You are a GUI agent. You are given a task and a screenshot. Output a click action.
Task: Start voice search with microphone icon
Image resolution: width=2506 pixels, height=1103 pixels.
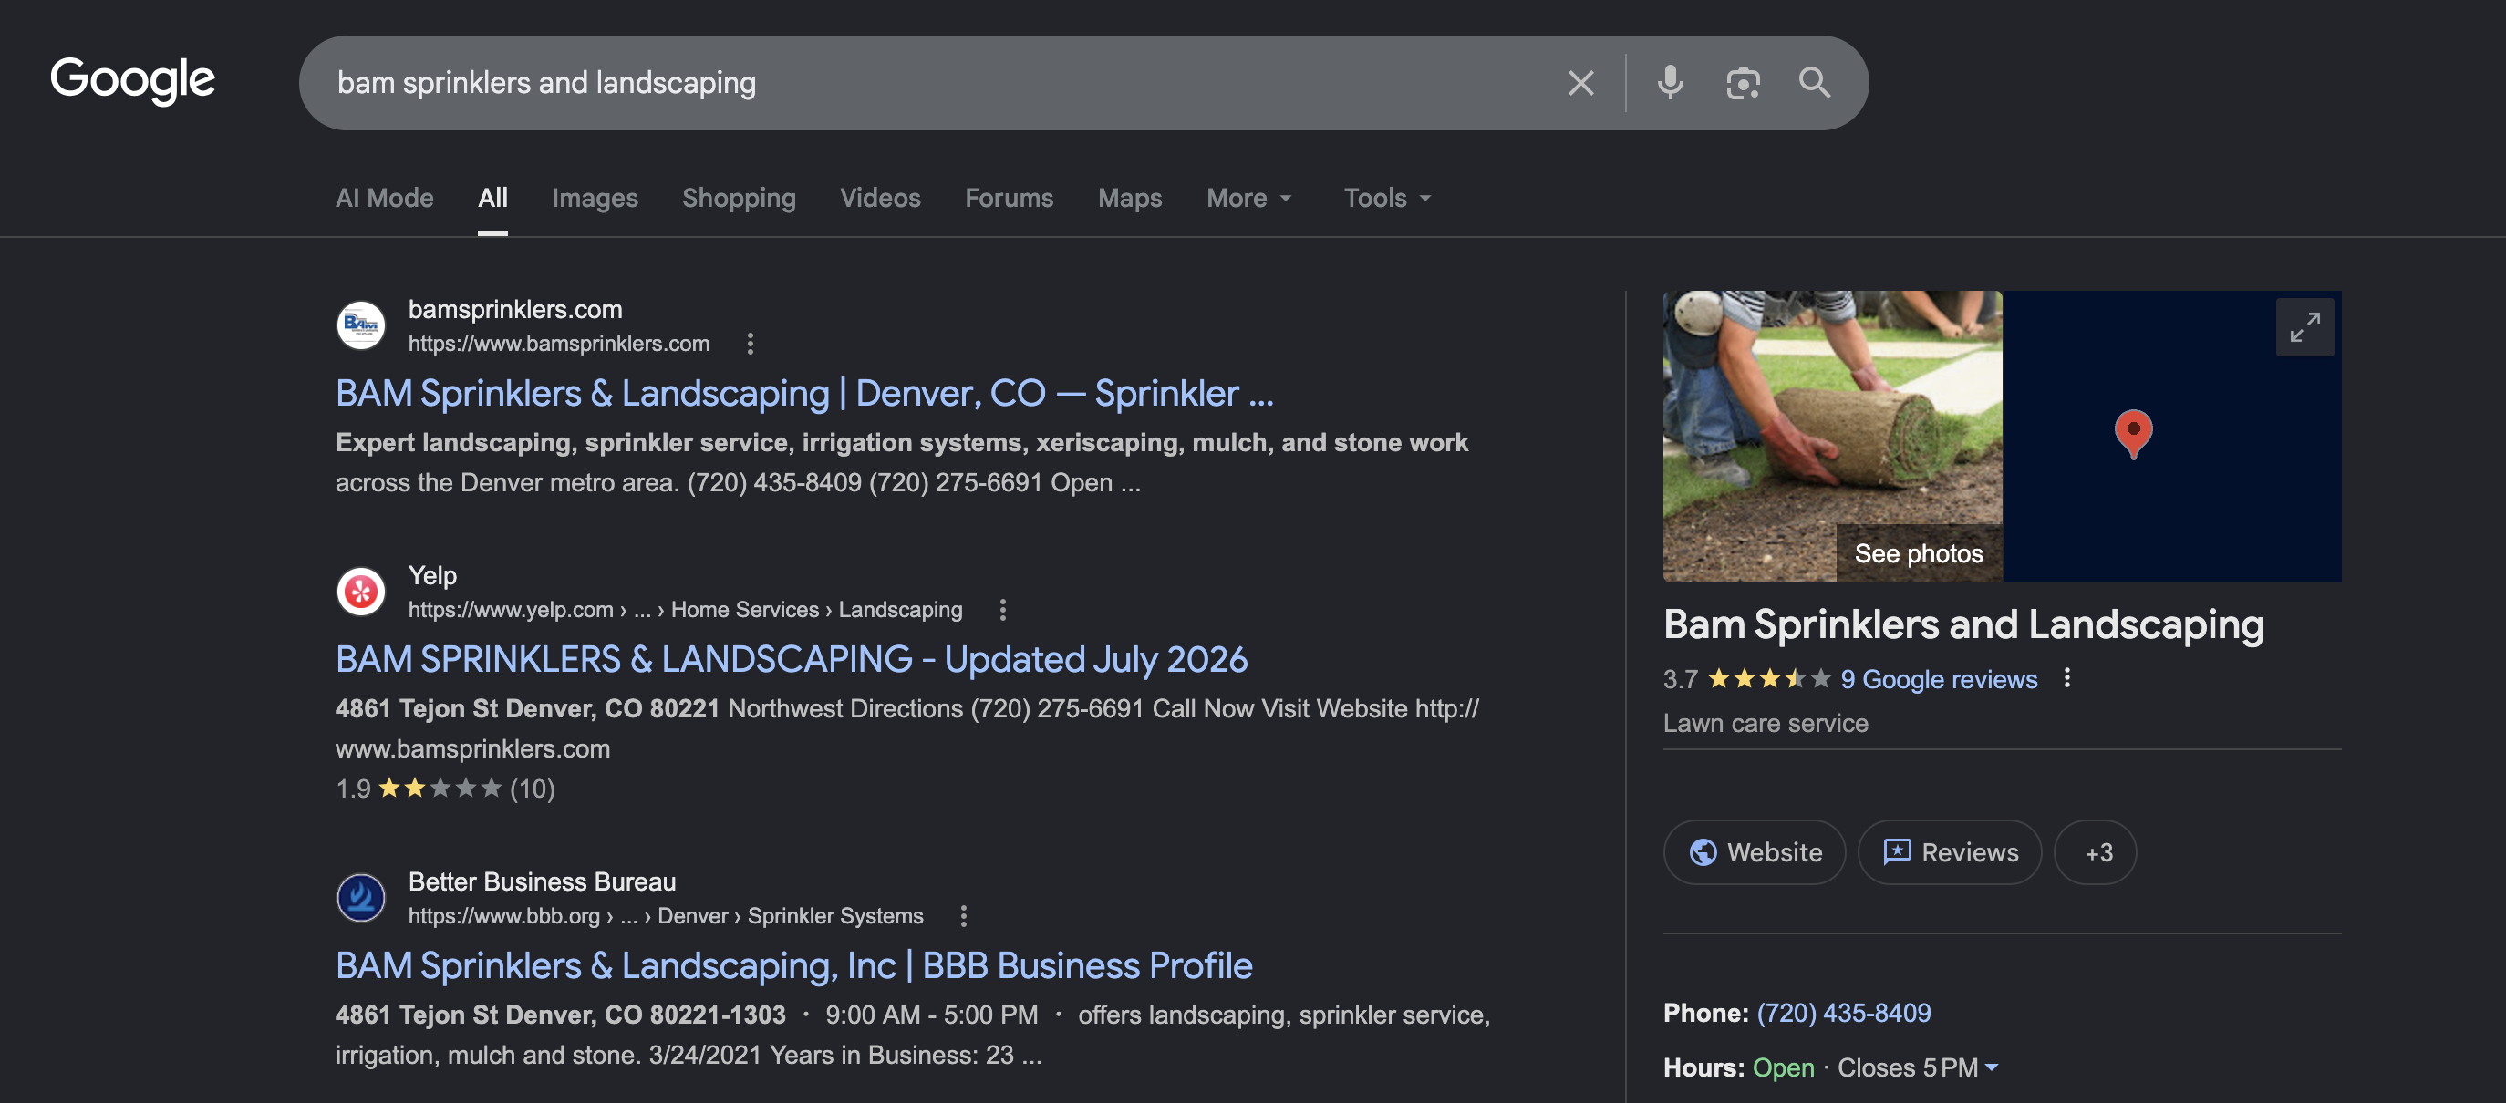[1670, 84]
